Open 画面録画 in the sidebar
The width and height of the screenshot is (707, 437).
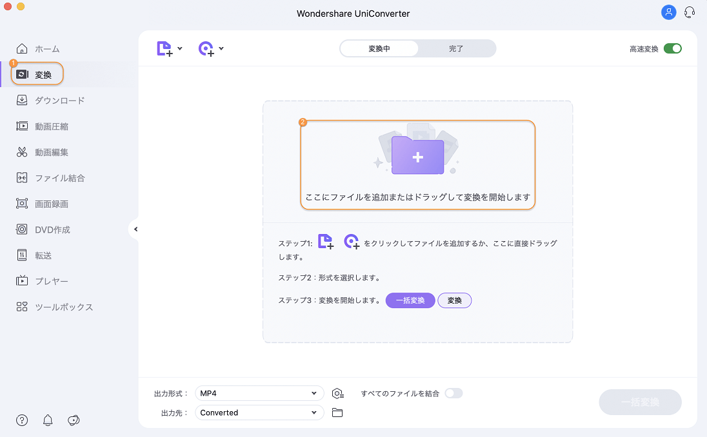pos(52,204)
